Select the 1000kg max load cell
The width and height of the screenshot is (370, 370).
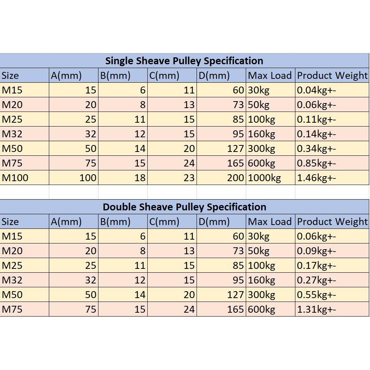point(270,178)
